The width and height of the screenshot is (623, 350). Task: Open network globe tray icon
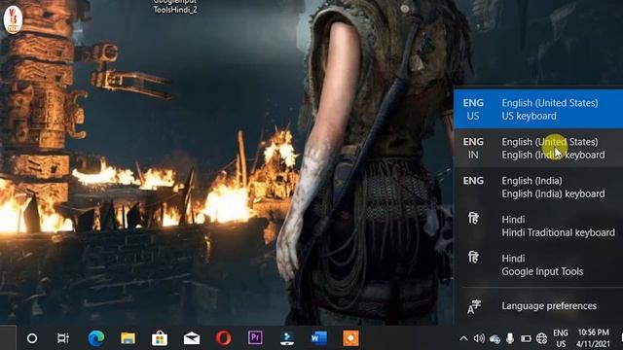(x=541, y=338)
